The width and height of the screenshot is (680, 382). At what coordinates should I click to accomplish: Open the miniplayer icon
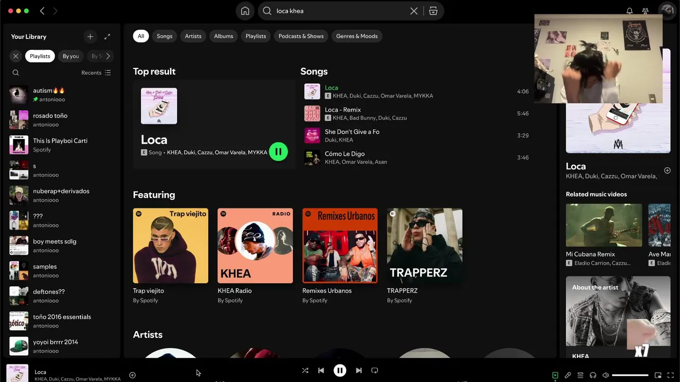tap(658, 375)
